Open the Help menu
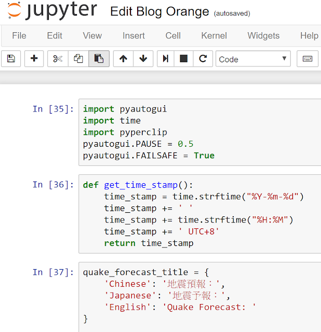 309,36
